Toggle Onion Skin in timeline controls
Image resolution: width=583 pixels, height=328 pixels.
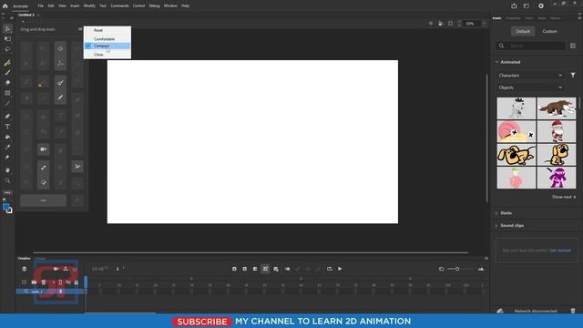[x=288, y=269]
